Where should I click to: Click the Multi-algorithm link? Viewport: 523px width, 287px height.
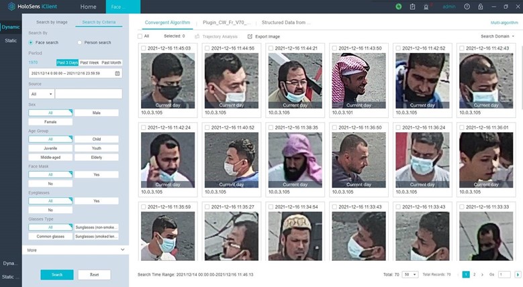click(x=504, y=23)
